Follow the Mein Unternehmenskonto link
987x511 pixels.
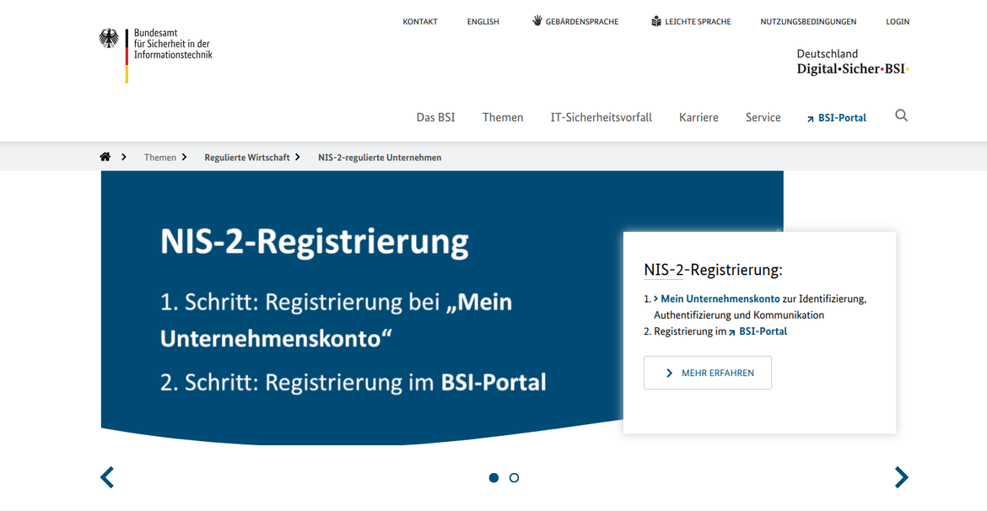click(x=720, y=299)
